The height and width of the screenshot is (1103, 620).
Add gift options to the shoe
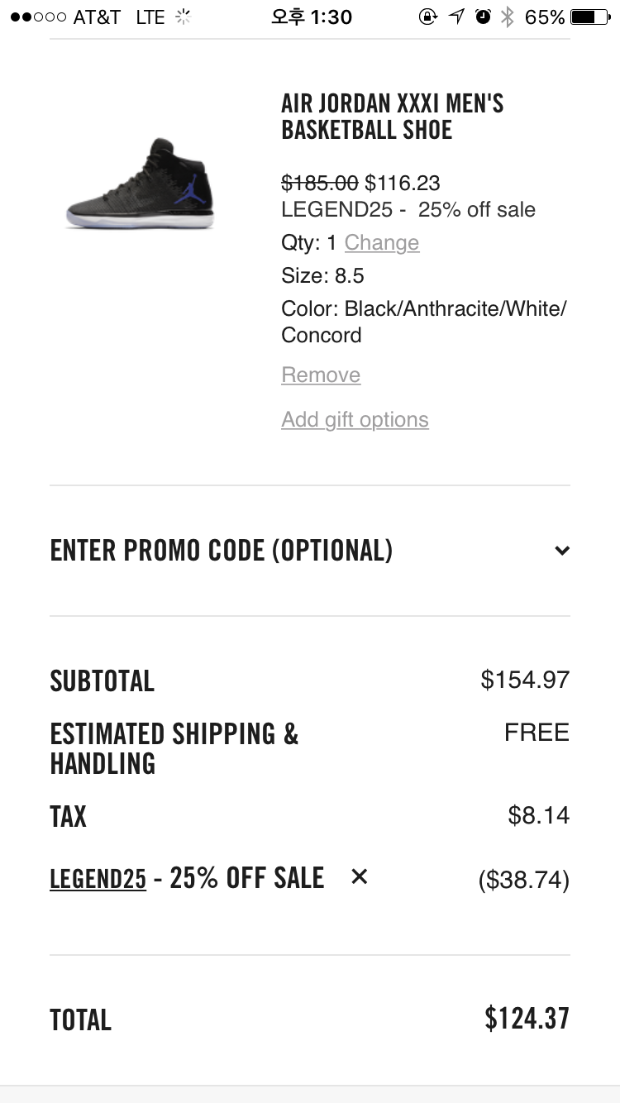coord(355,419)
